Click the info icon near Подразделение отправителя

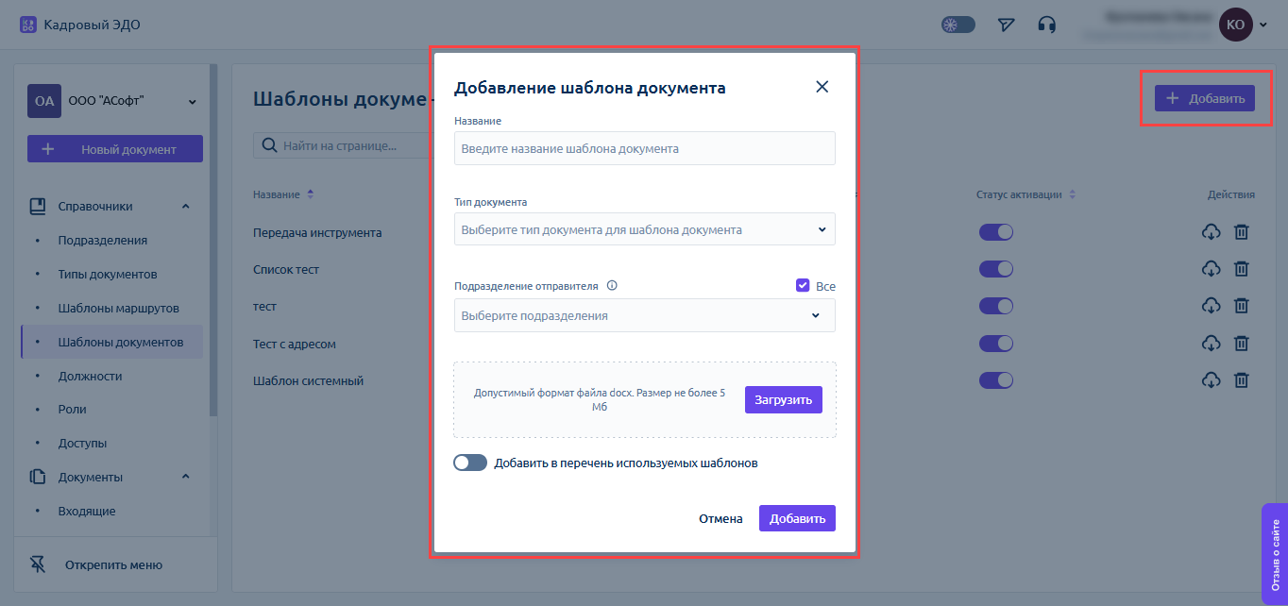click(612, 286)
